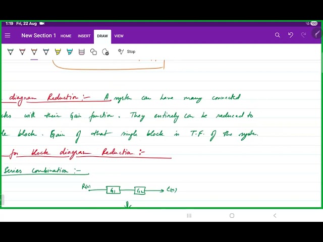The image size is (323, 242).
Task: Switch to the HOME tab
Action: click(x=66, y=36)
